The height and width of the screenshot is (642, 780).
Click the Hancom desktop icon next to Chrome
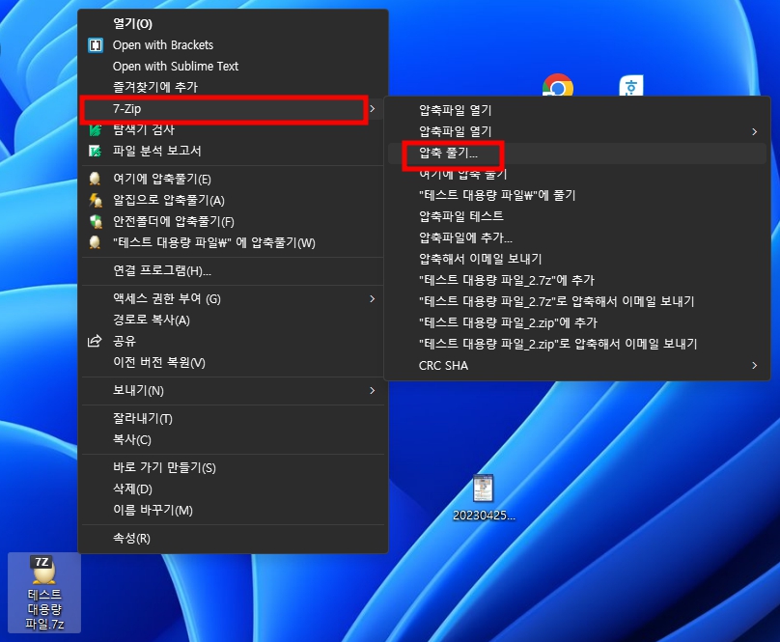coord(630,86)
